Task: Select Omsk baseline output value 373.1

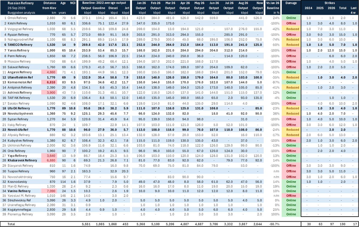Action: tap(86, 18)
